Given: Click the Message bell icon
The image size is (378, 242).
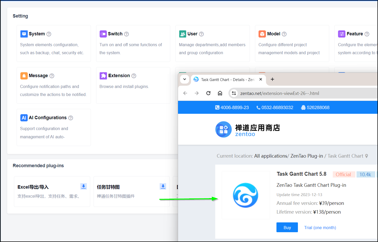Looking at the screenshot, I should (x=24, y=76).
